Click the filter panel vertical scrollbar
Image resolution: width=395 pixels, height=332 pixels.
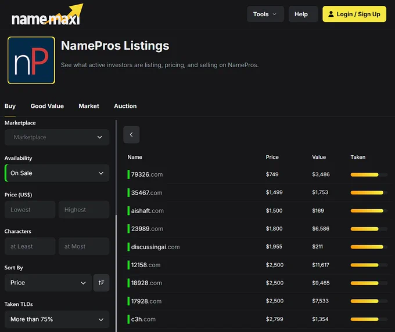(116, 273)
